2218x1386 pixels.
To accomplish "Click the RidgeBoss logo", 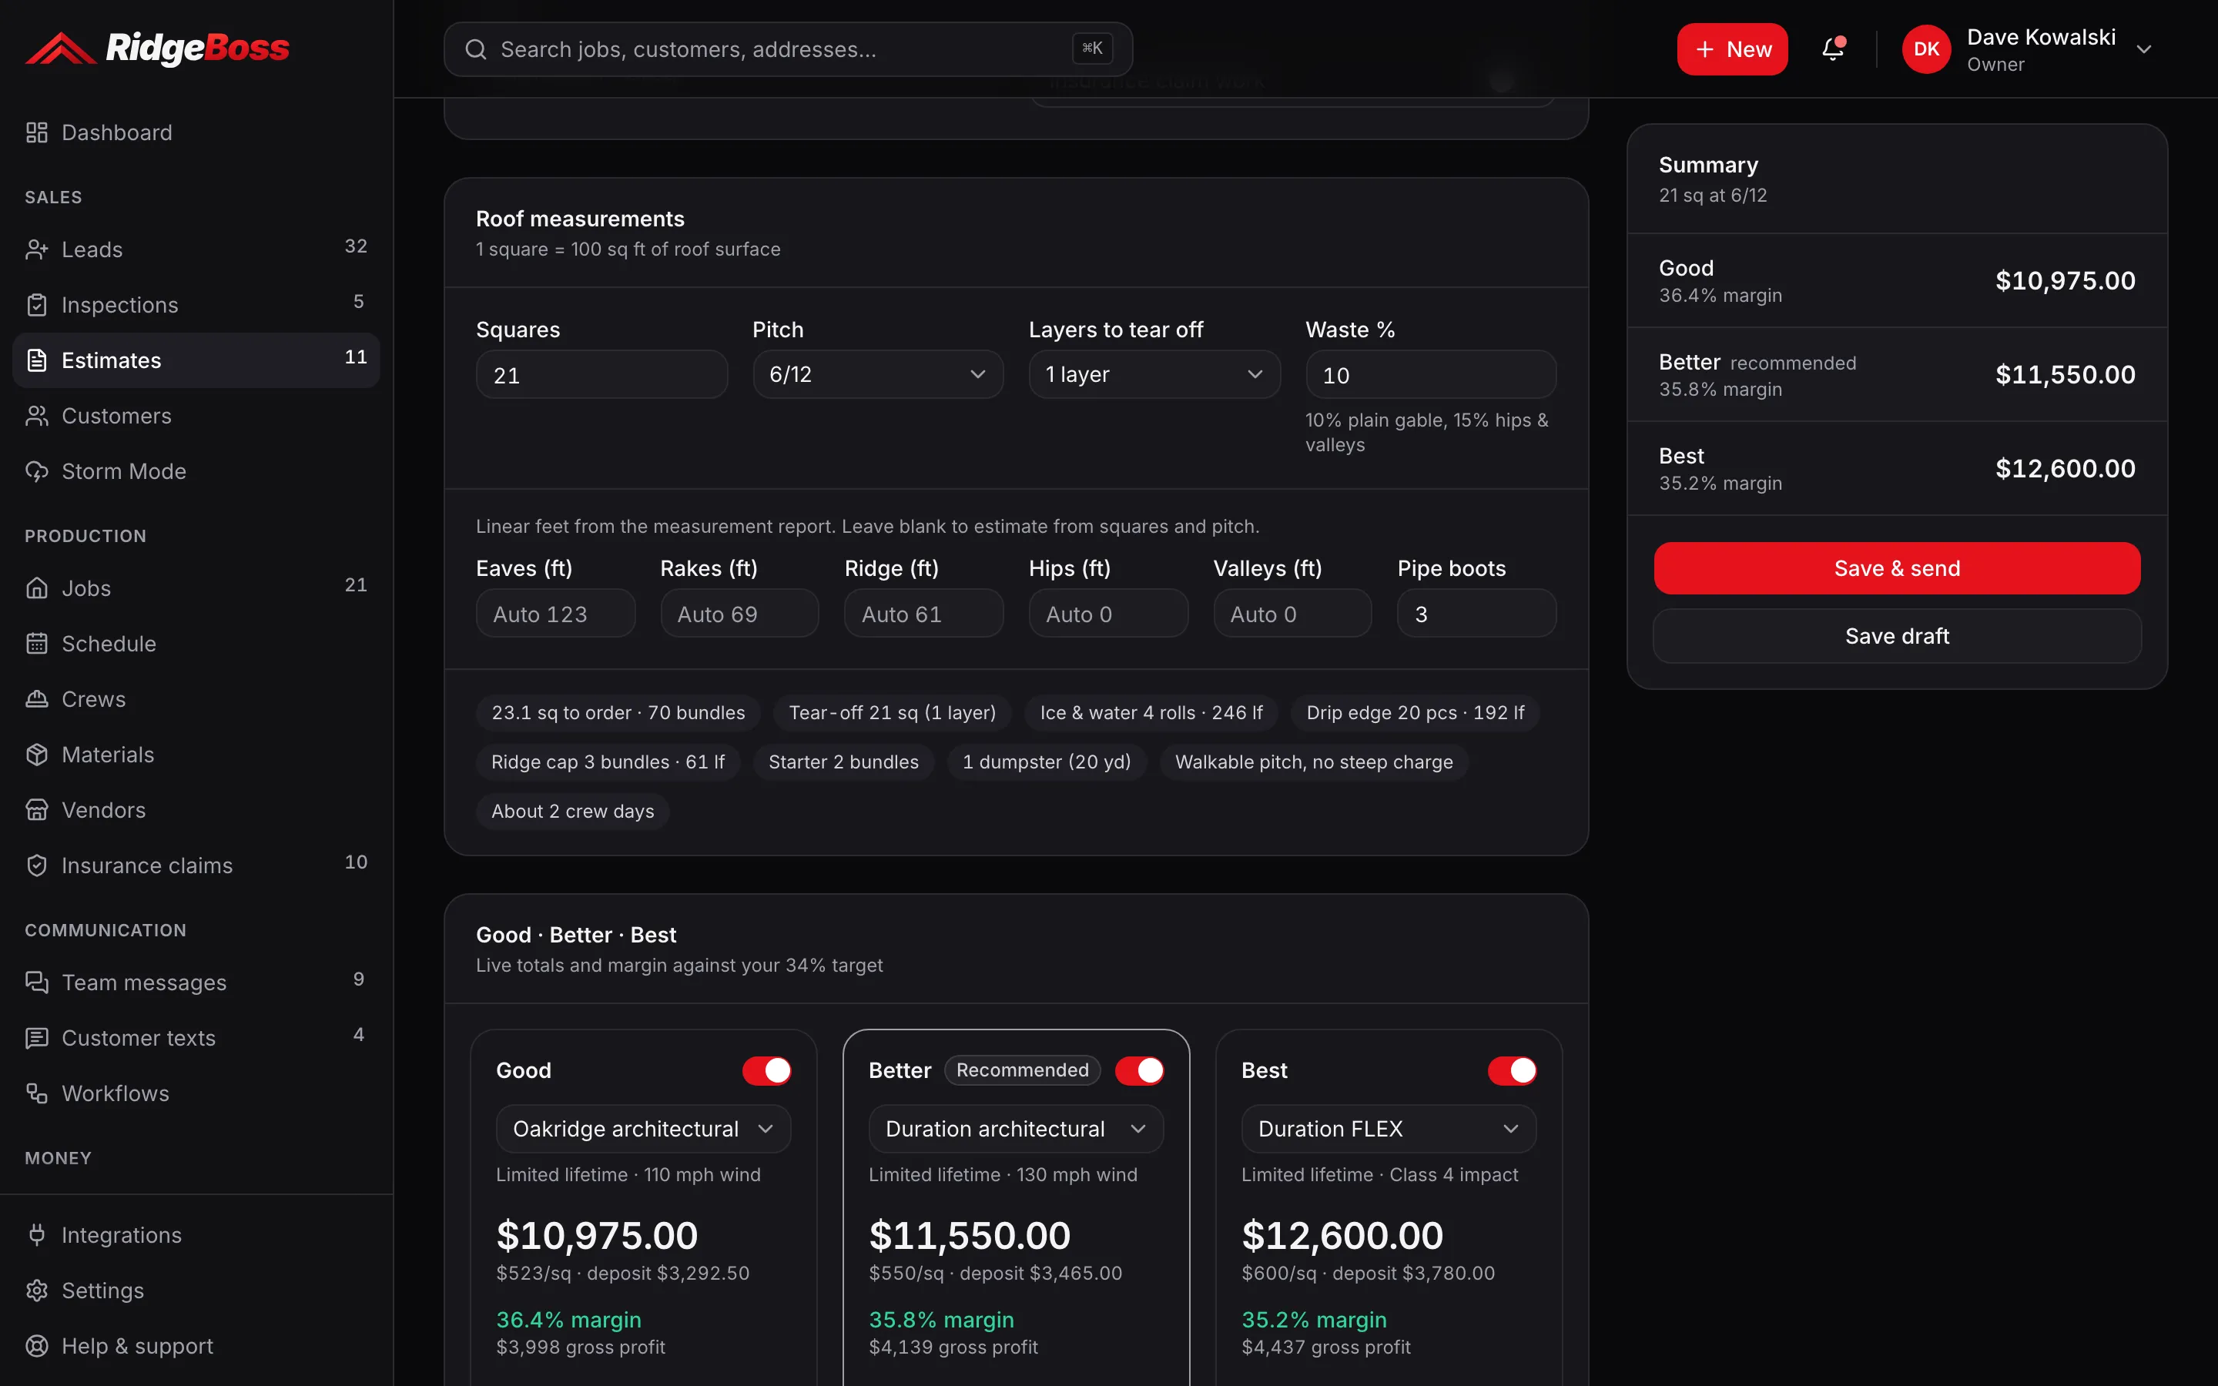I will pyautogui.click(x=157, y=48).
